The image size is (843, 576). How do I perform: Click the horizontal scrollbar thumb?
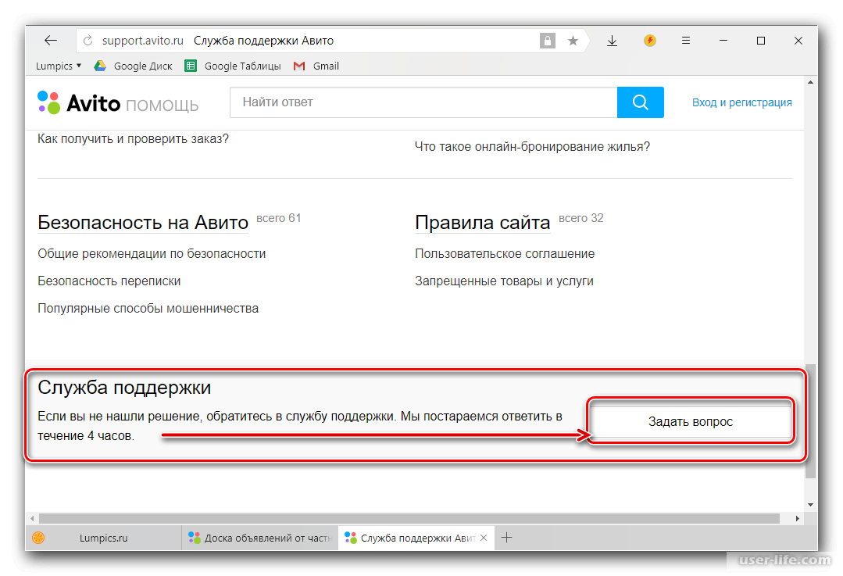click(409, 518)
